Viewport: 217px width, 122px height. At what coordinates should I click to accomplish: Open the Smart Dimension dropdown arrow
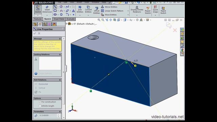[47, 15]
